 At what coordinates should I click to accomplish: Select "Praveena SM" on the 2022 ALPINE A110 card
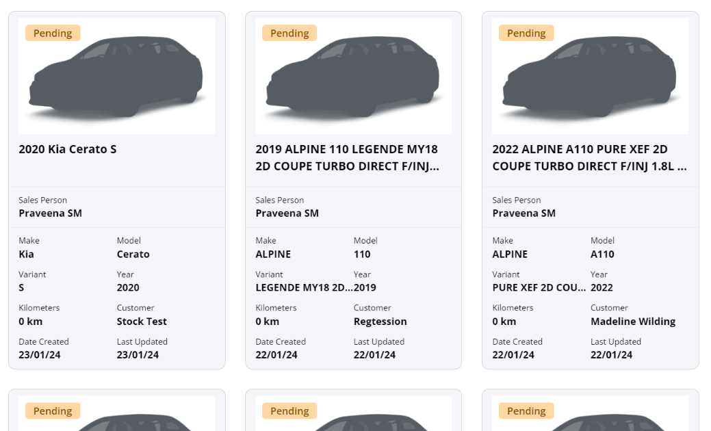(x=523, y=213)
